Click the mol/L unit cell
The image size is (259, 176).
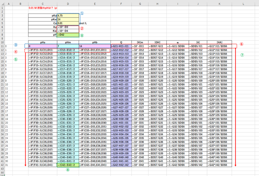tap(83, 23)
